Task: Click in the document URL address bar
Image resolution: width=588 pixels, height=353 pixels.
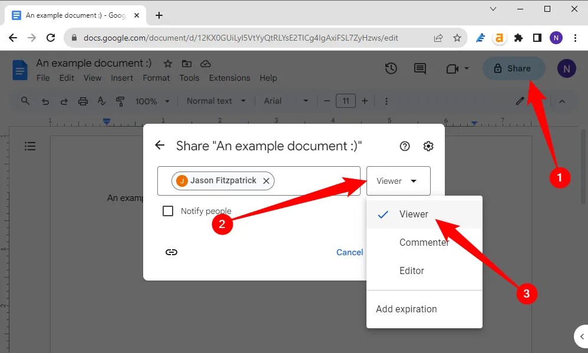Action: (x=236, y=37)
